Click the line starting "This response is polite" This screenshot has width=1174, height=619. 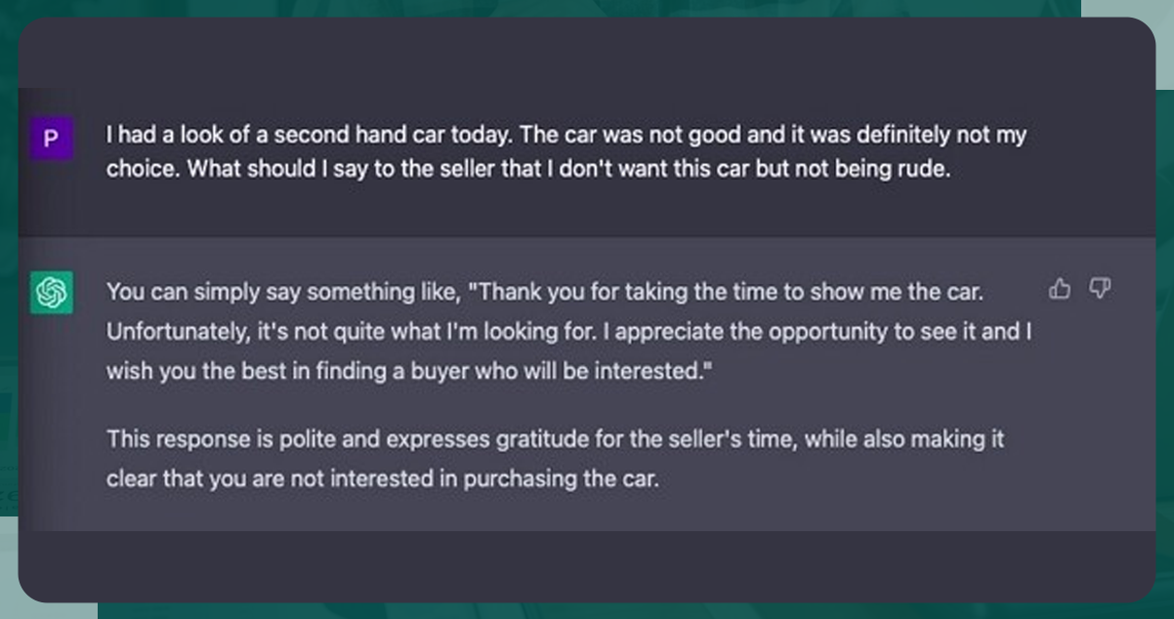pyautogui.click(x=556, y=438)
